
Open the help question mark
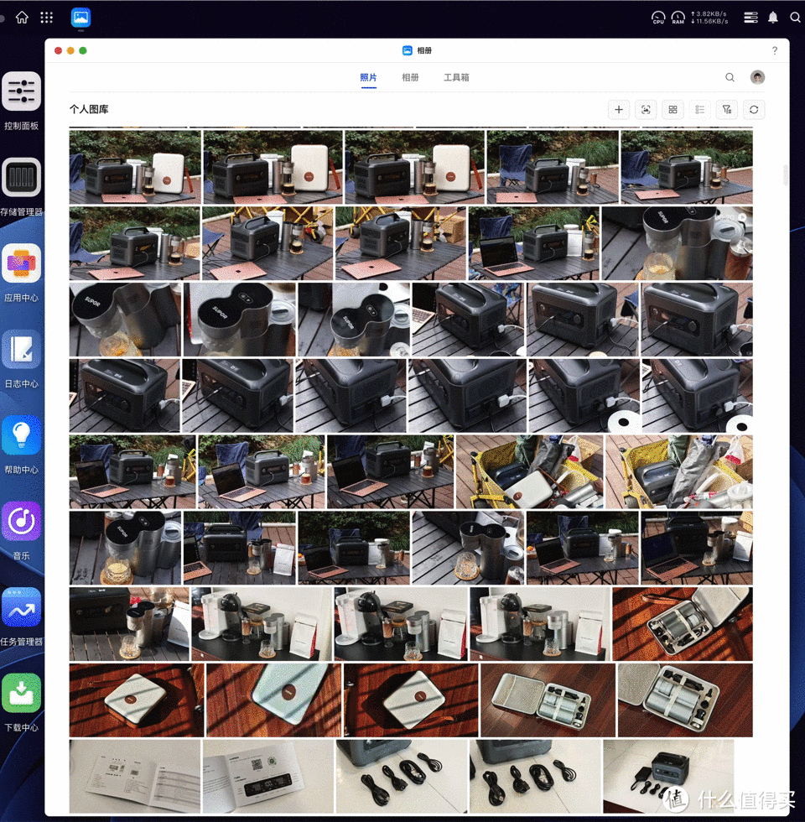[775, 51]
